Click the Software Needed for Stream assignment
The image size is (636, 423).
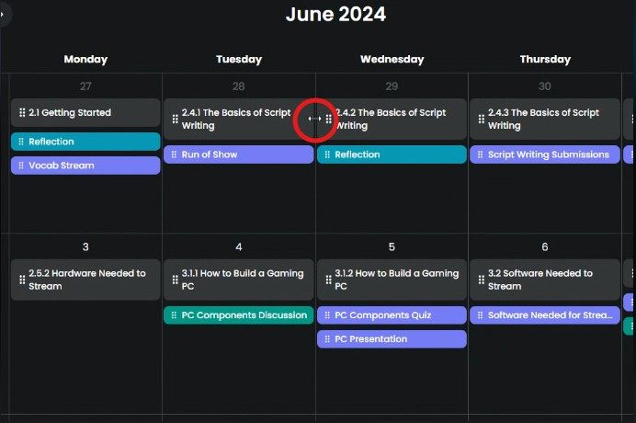pyautogui.click(x=550, y=315)
